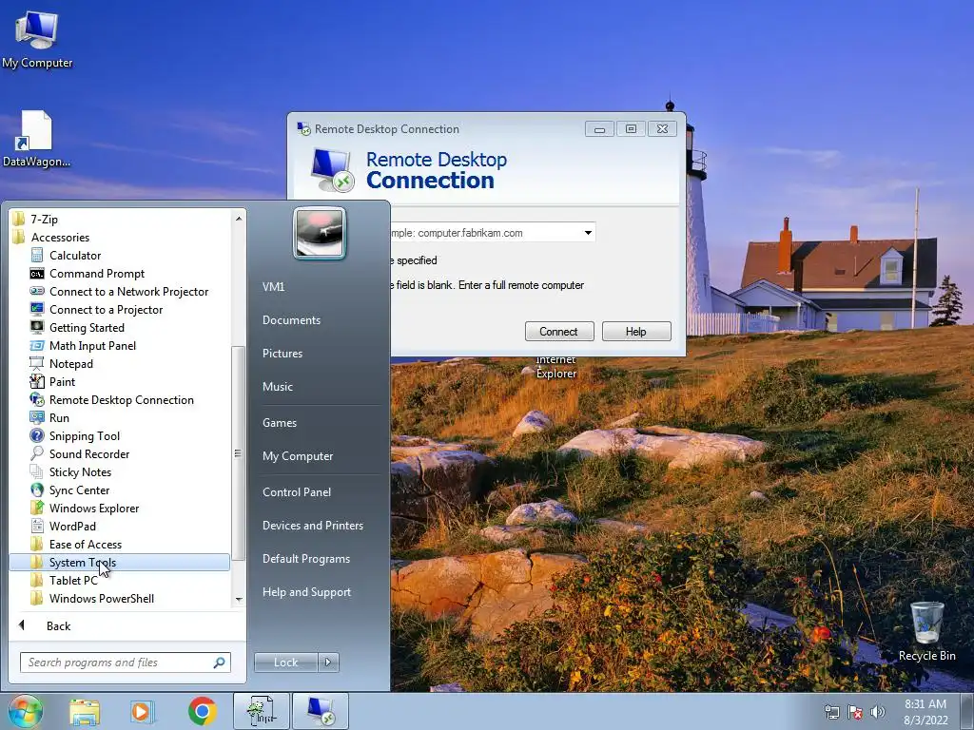
Task: Open Music from Start menu
Action: coord(277,386)
